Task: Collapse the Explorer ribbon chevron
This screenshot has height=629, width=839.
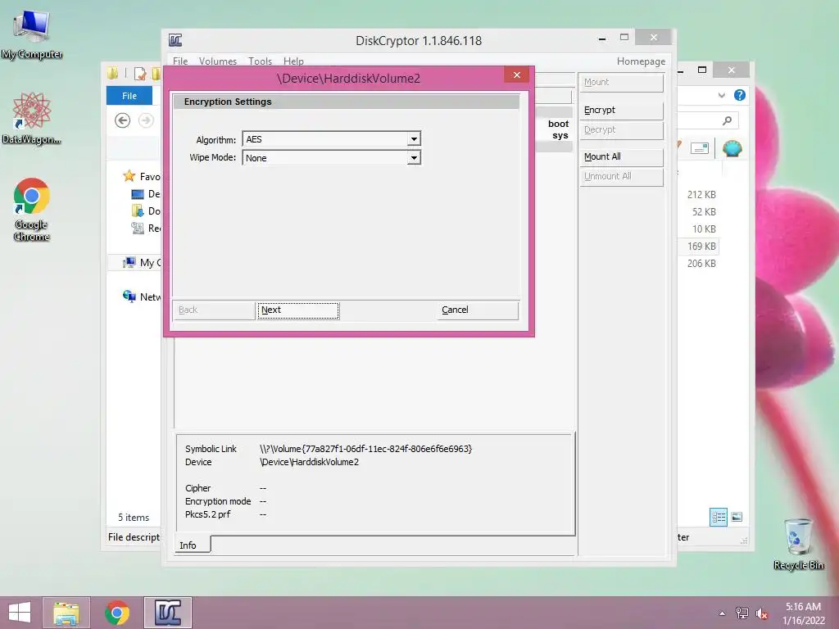Action: pyautogui.click(x=721, y=95)
